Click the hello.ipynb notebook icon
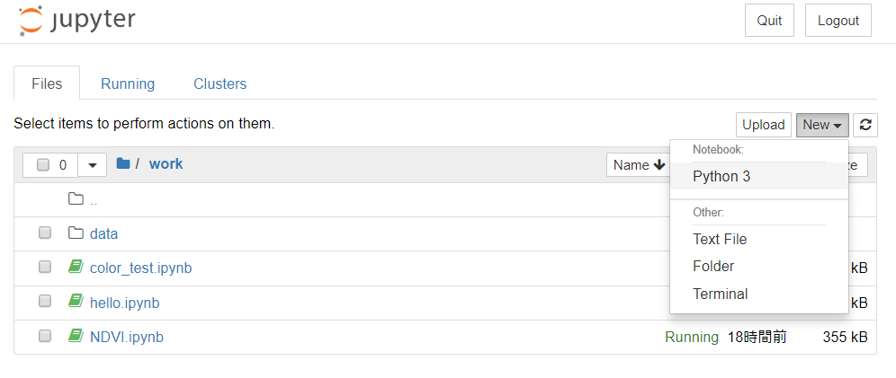The image size is (896, 378). [x=76, y=302]
